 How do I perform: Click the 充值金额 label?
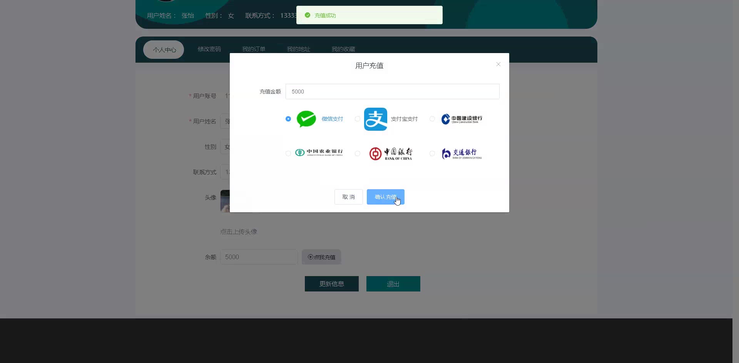tap(270, 92)
